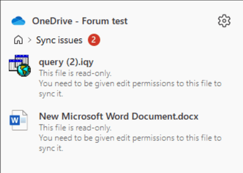The width and height of the screenshot is (243, 173).
Task: Click the red sync issues count badge
Action: click(x=94, y=40)
